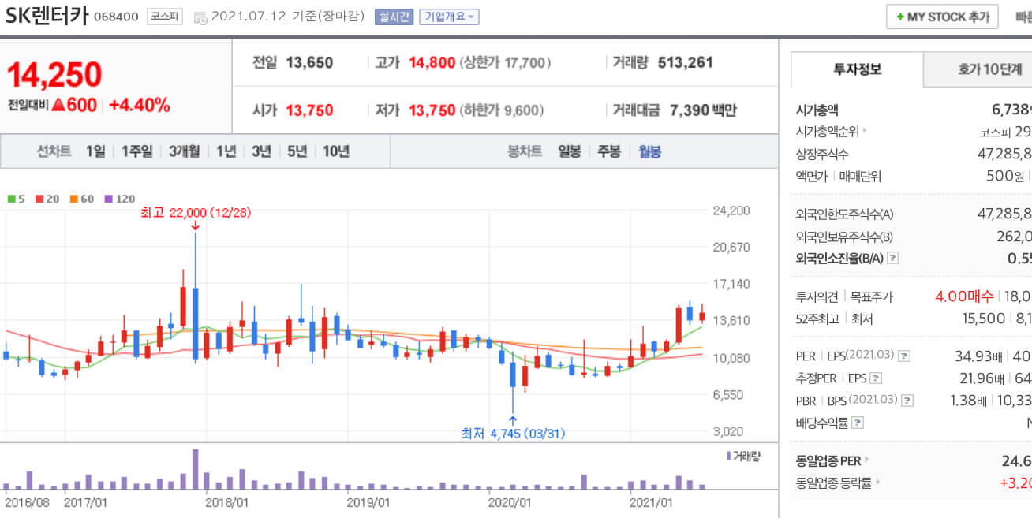The height and width of the screenshot is (518, 1032).
Task: Click the 시가 value 13,750
Action: (309, 110)
